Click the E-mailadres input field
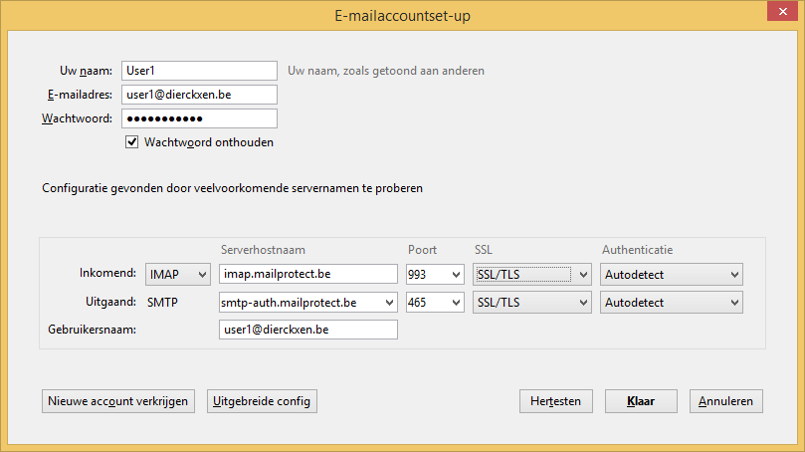805x452 pixels. coord(199,95)
